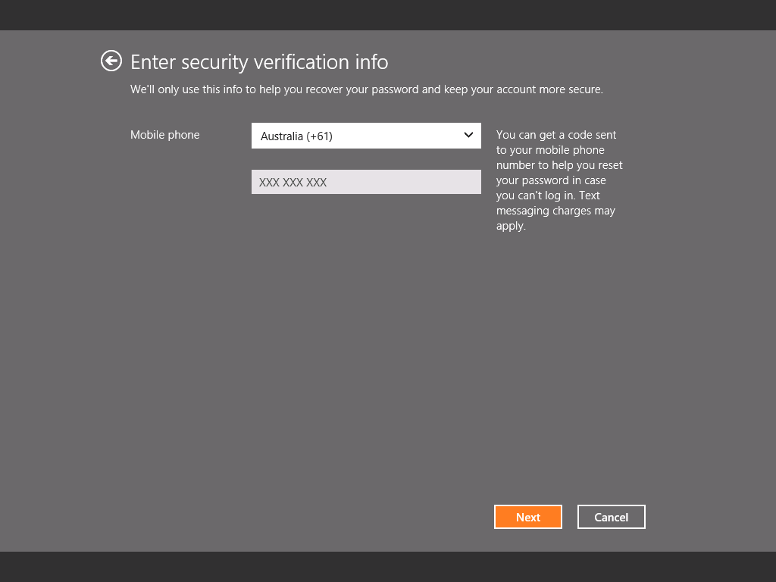The height and width of the screenshot is (582, 776).
Task: Click the word "apply." in help text
Action: [x=511, y=226]
